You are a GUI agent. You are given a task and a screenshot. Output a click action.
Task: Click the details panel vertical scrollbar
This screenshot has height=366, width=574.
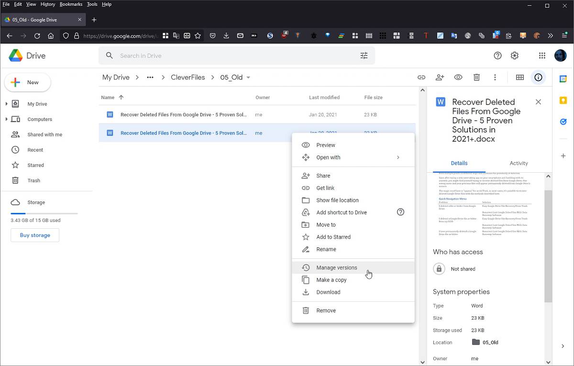[x=548, y=247]
